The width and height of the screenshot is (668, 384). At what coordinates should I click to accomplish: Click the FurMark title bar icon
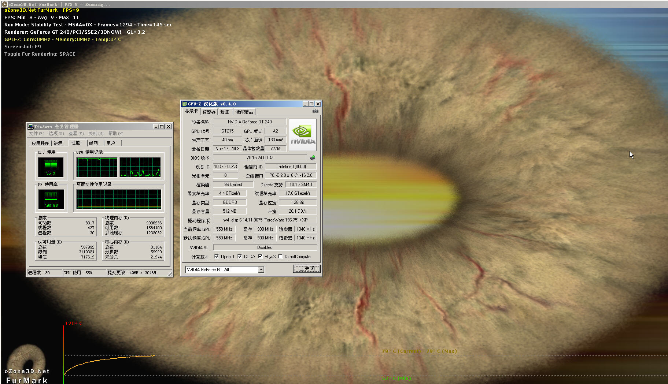tap(5, 4)
